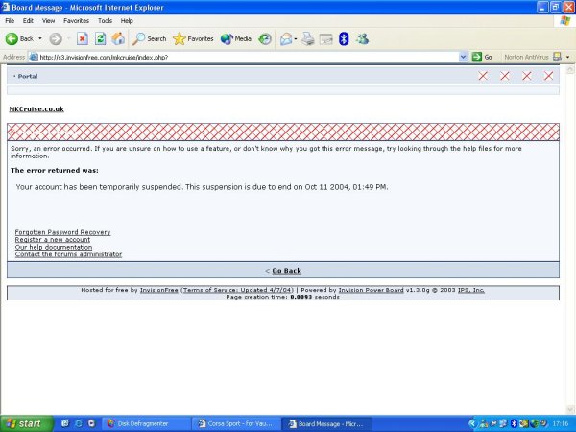
Task: Expand the Back button history dropdown
Action: 41,38
